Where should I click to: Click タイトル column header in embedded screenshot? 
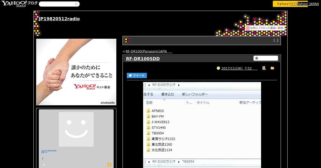click(203, 103)
